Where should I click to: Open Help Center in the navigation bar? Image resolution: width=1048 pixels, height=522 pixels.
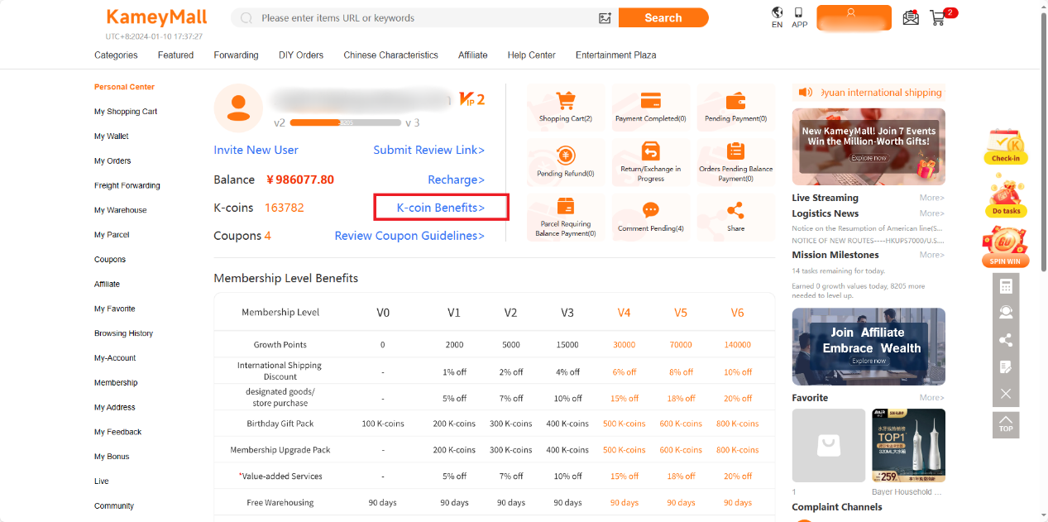coord(531,55)
